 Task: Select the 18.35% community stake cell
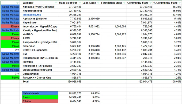point(167,7)
